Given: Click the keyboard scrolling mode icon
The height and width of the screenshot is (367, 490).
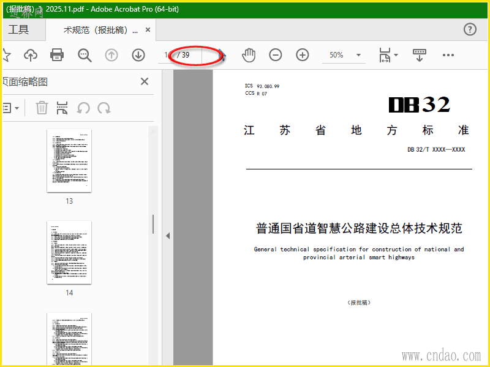Looking at the screenshot, I should pos(420,55).
